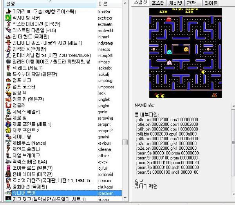
Task: Click the game list scroll-up arrow
Action: [125, 3]
